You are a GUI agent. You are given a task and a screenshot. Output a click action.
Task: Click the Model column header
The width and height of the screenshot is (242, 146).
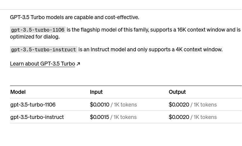pyautogui.click(x=18, y=92)
